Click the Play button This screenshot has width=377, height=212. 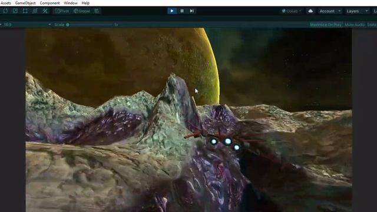pyautogui.click(x=172, y=11)
